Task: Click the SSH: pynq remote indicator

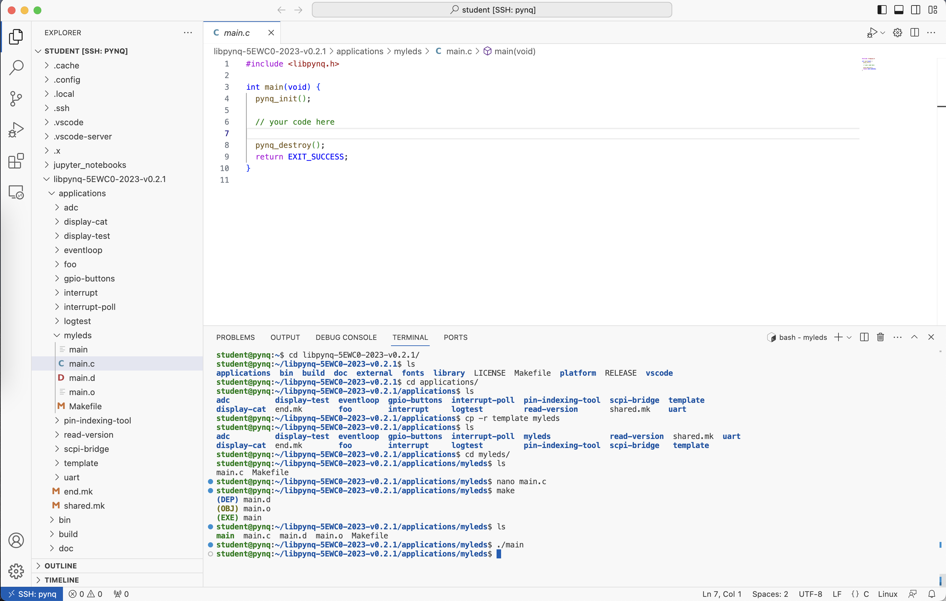Action: pos(32,594)
